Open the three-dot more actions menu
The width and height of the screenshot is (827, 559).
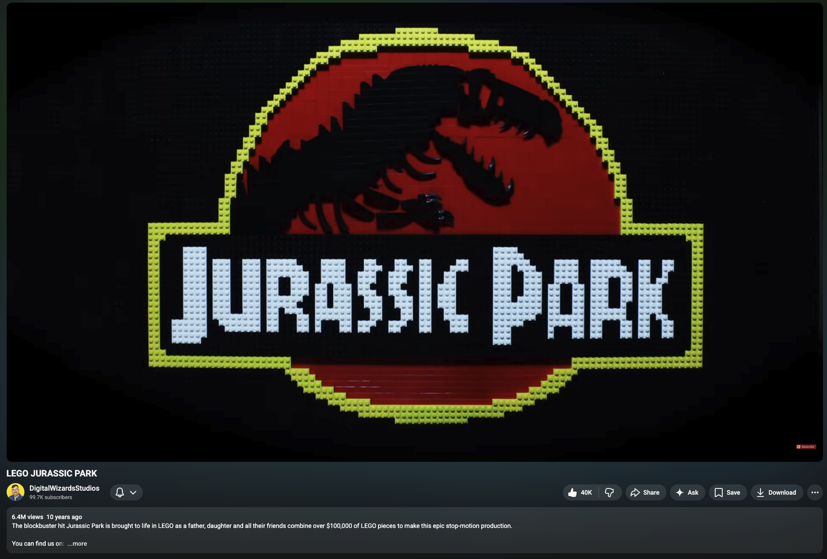[815, 492]
